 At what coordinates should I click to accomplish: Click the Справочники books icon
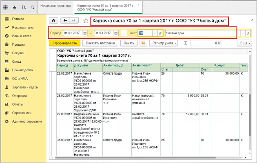coord(7,113)
